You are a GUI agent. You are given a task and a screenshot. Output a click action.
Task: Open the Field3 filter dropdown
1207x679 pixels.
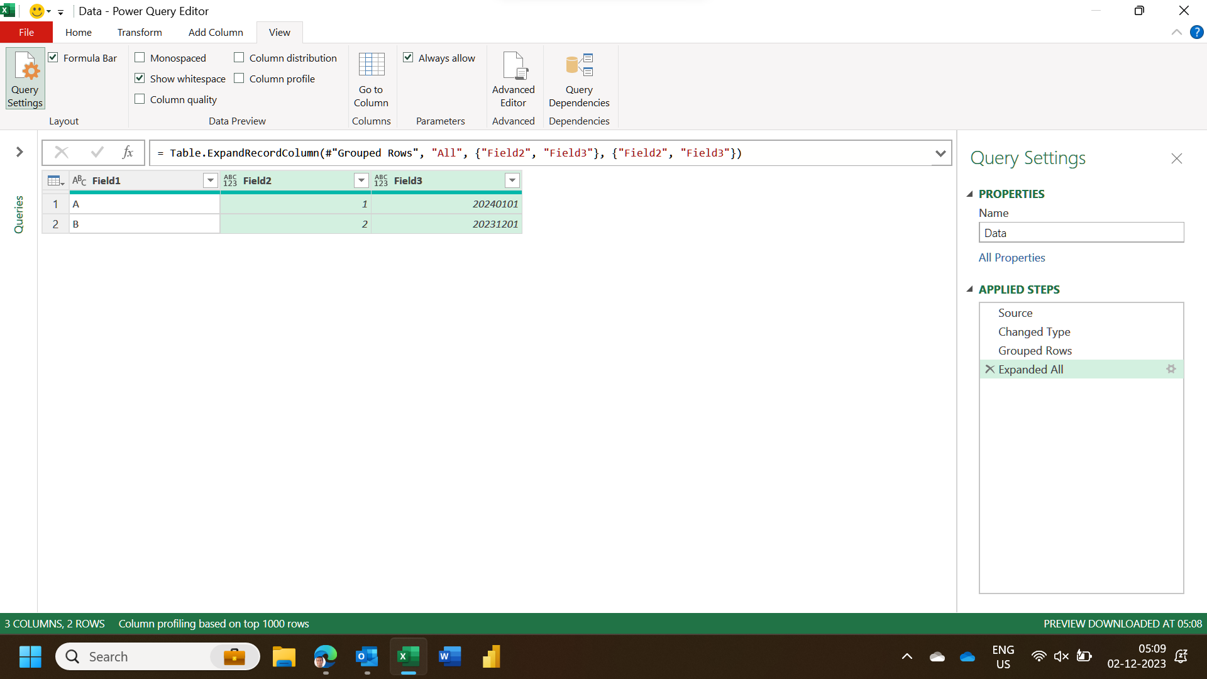[x=512, y=180]
